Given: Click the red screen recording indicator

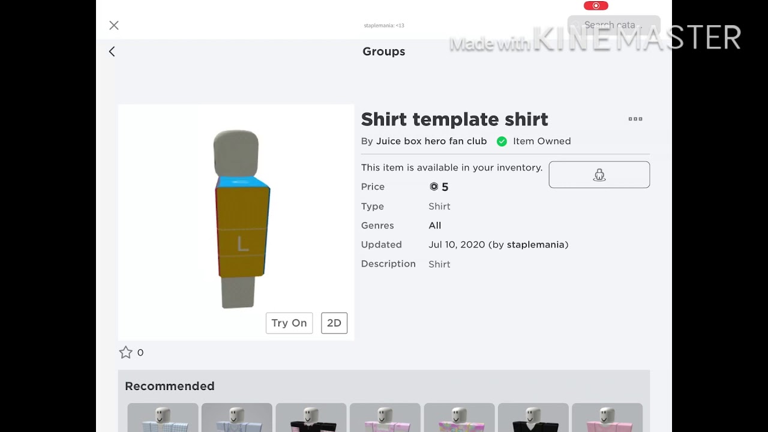Looking at the screenshot, I should pyautogui.click(x=596, y=6).
